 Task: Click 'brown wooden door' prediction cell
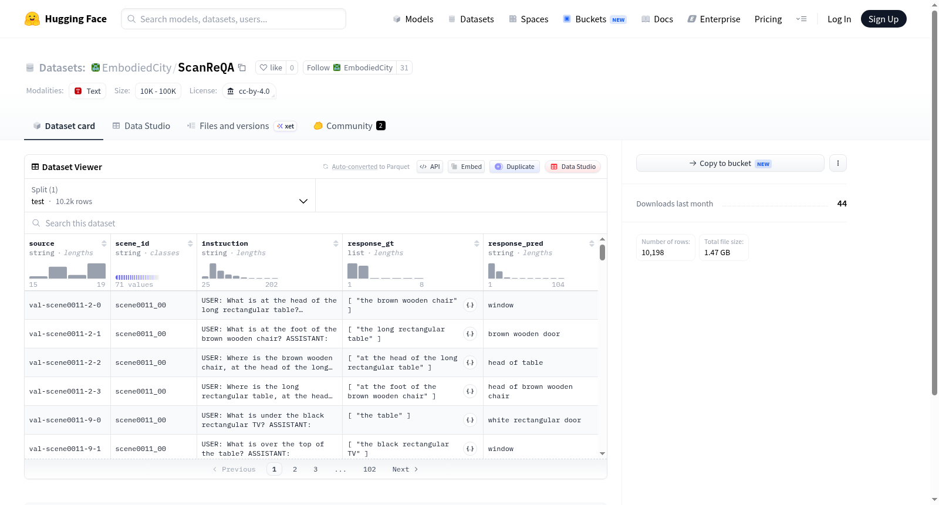tap(541, 334)
